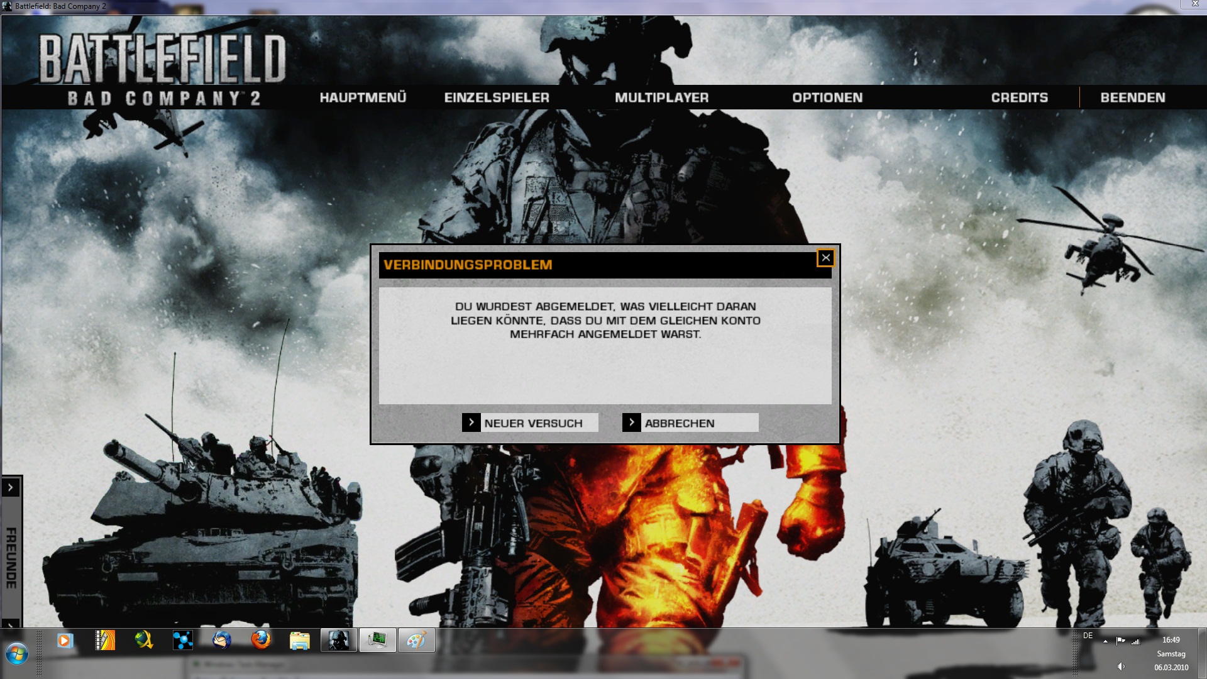1207x679 pixels.
Task: Click the DE language indicator
Action: [1088, 636]
